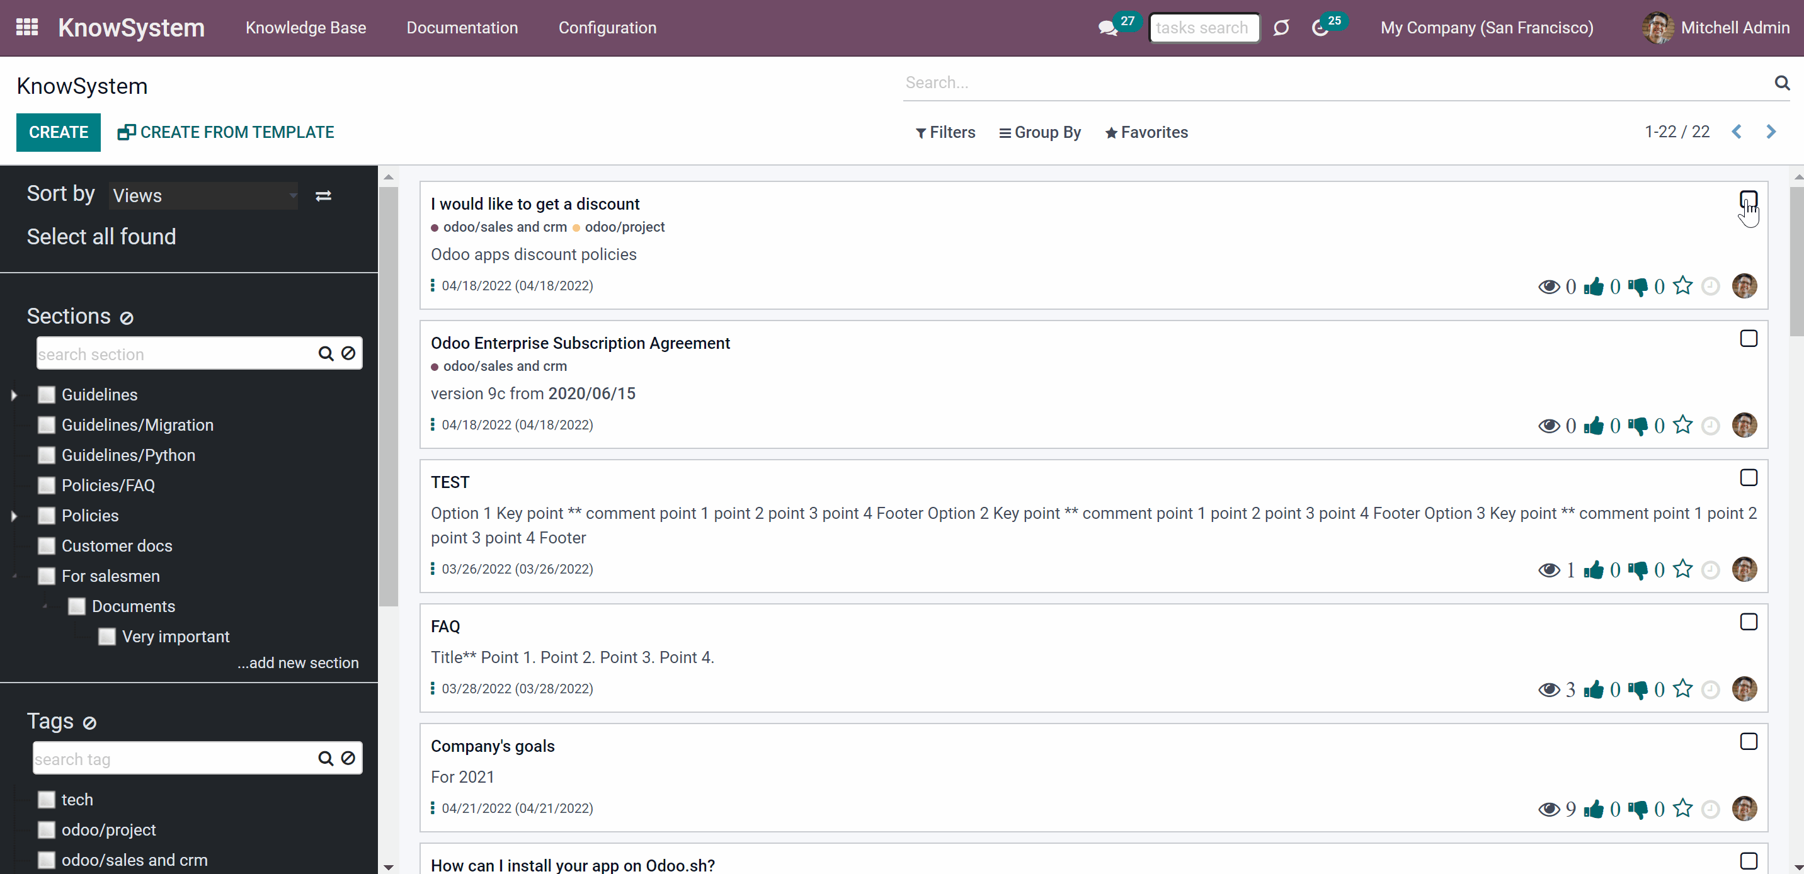Image resolution: width=1804 pixels, height=874 pixels.
Task: Click the article list scrollbar thumb
Action: [1797, 261]
